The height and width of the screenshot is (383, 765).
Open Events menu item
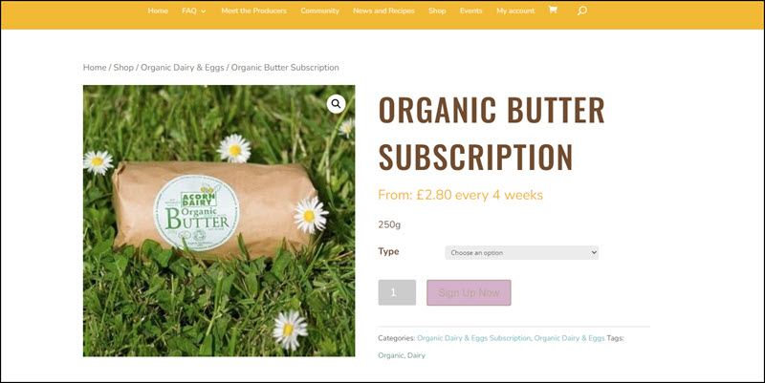[x=470, y=11]
